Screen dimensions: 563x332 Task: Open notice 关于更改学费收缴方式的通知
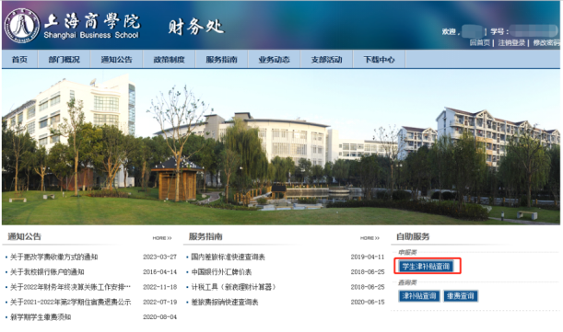click(53, 257)
